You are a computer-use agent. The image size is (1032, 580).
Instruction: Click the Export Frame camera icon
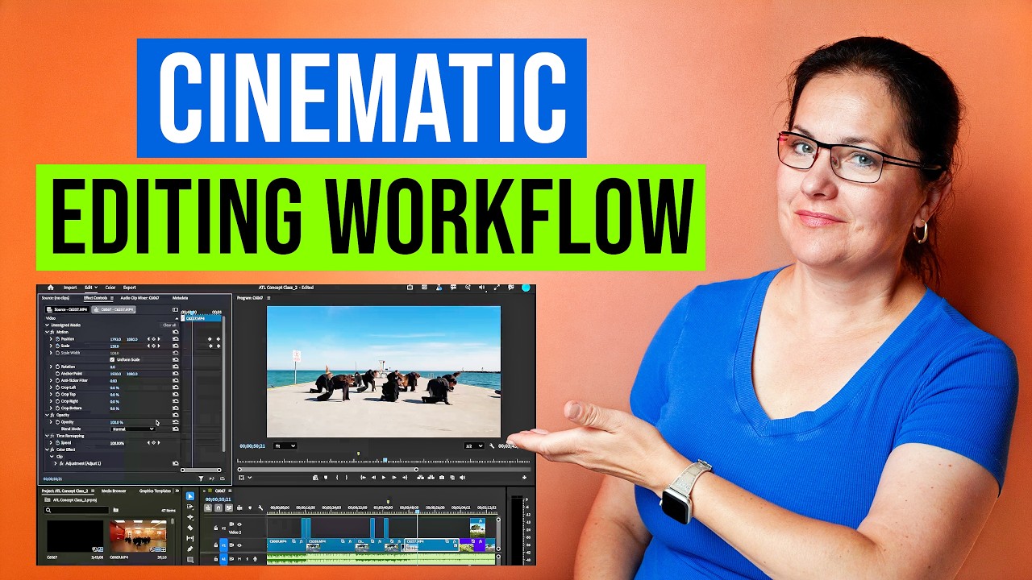[x=442, y=478]
